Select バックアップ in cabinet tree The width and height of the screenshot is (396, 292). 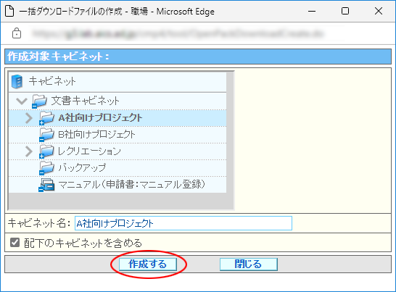pyautogui.click(x=82, y=168)
